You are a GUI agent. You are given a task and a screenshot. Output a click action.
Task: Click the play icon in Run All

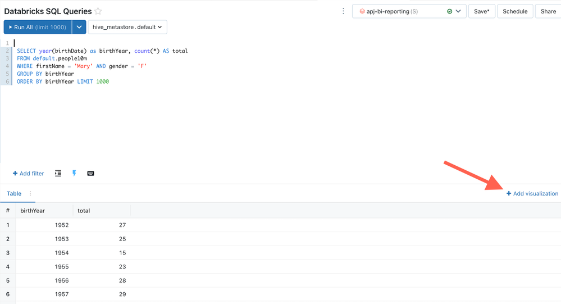[x=10, y=27]
